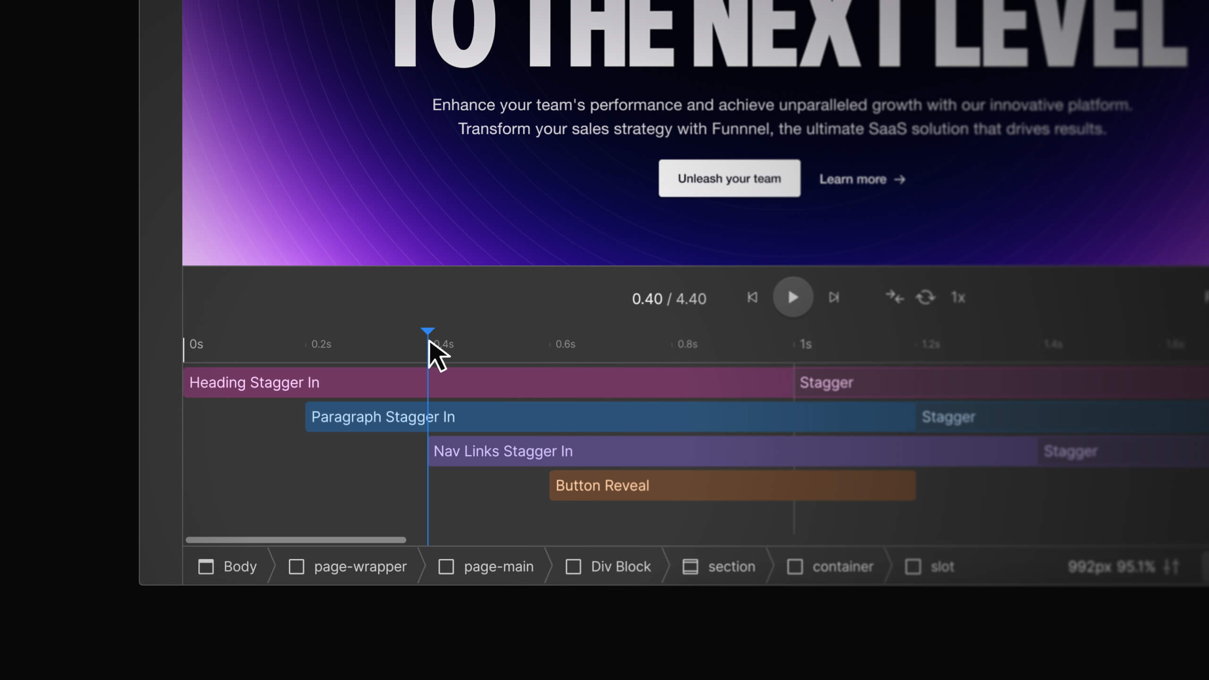Jump to the start with skip-back icon
The width and height of the screenshot is (1209, 680).
pyautogui.click(x=752, y=297)
